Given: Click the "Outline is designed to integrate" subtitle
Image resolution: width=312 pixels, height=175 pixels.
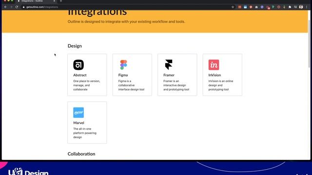Looking at the screenshot, I should click(x=126, y=21).
